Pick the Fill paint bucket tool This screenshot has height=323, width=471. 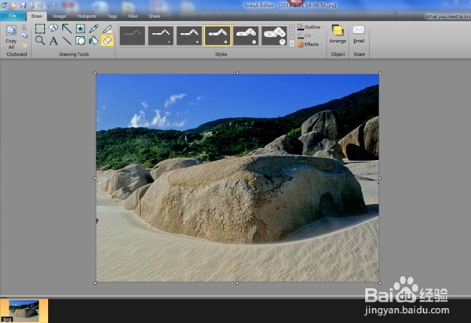pos(93,41)
